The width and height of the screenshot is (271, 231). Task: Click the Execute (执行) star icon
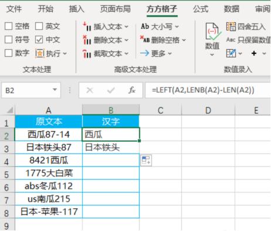coord(40,53)
